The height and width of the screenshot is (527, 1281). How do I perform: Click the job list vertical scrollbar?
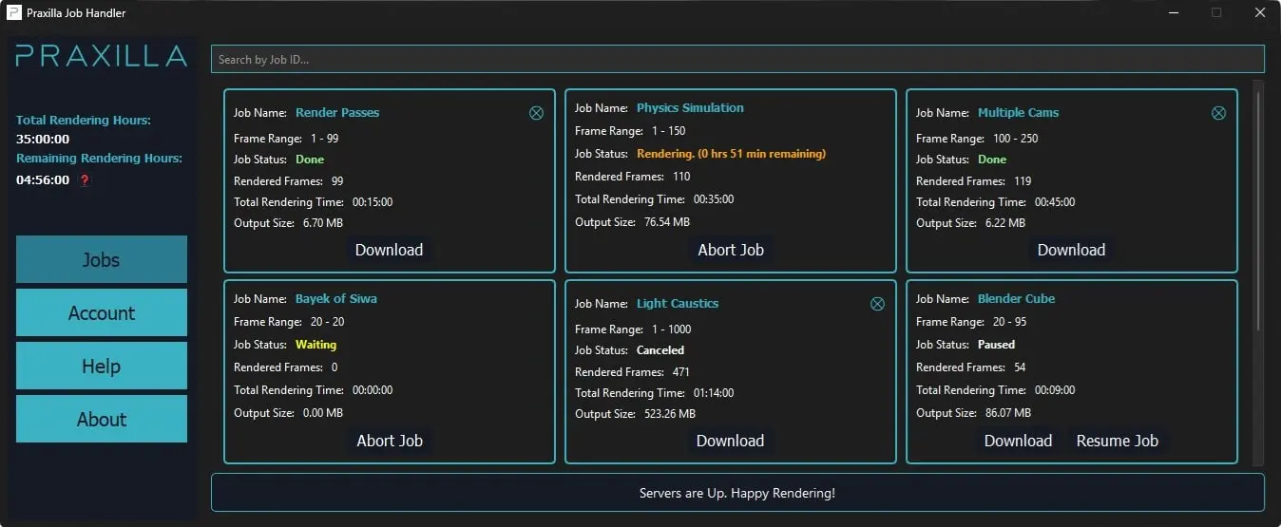[x=1259, y=209]
